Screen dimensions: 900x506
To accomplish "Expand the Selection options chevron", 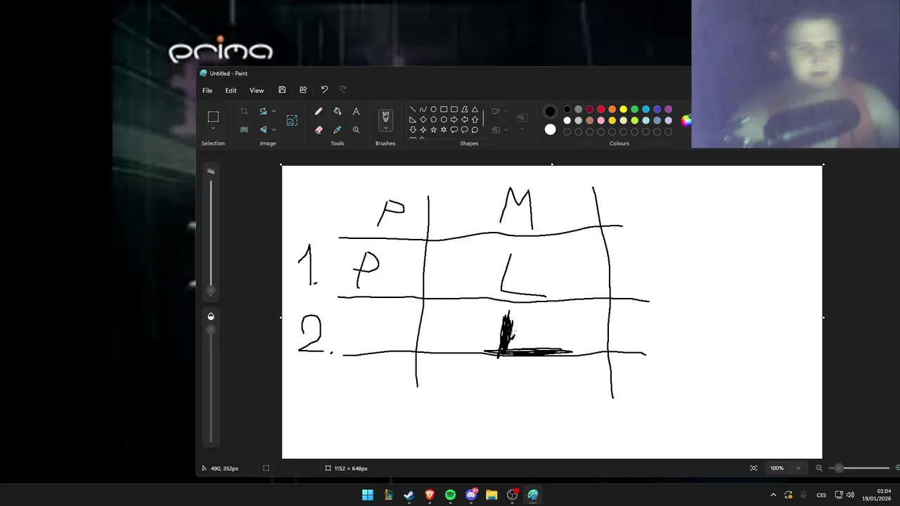I will (213, 129).
